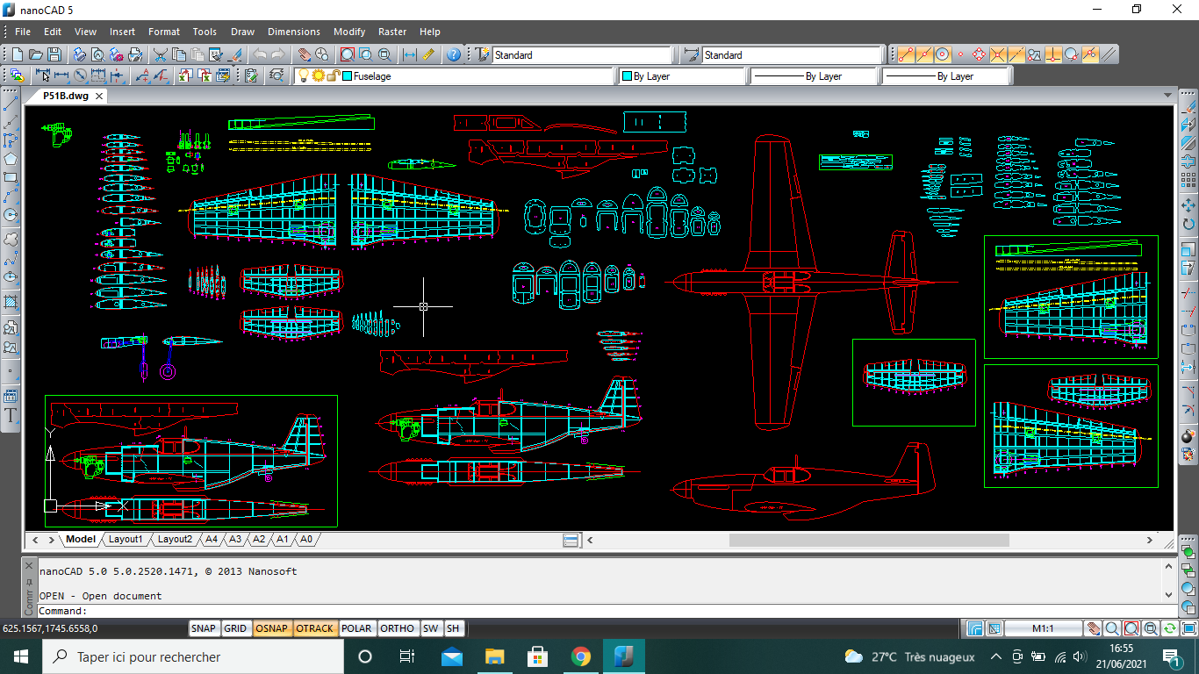Click the Save file icon
Screen dimensions: 1199x674
(54, 54)
